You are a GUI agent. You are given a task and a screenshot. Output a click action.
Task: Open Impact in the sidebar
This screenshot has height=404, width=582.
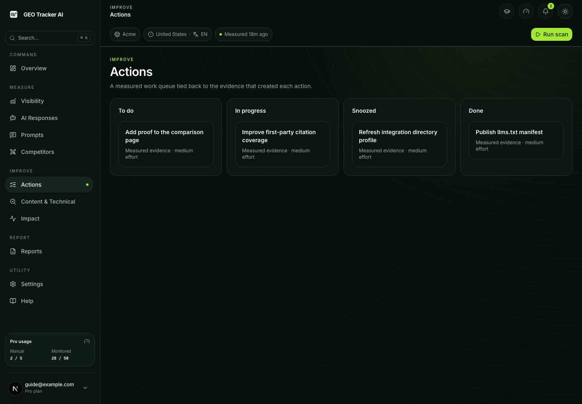point(49,219)
